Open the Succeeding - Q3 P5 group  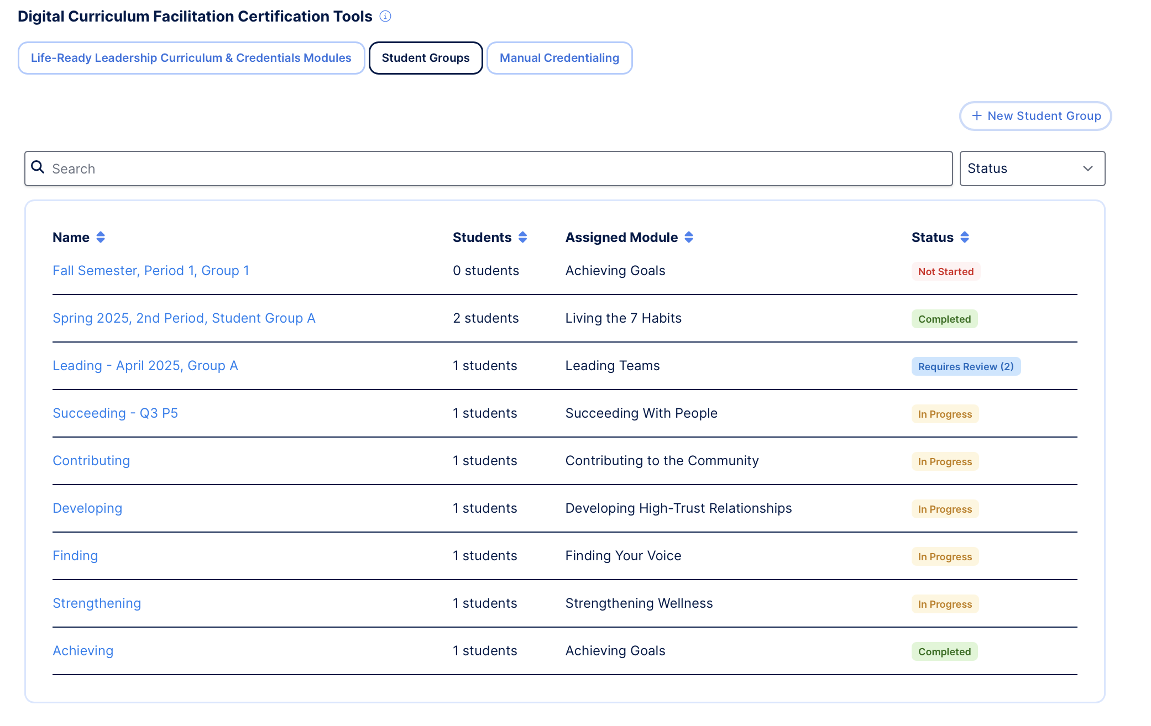coord(115,413)
